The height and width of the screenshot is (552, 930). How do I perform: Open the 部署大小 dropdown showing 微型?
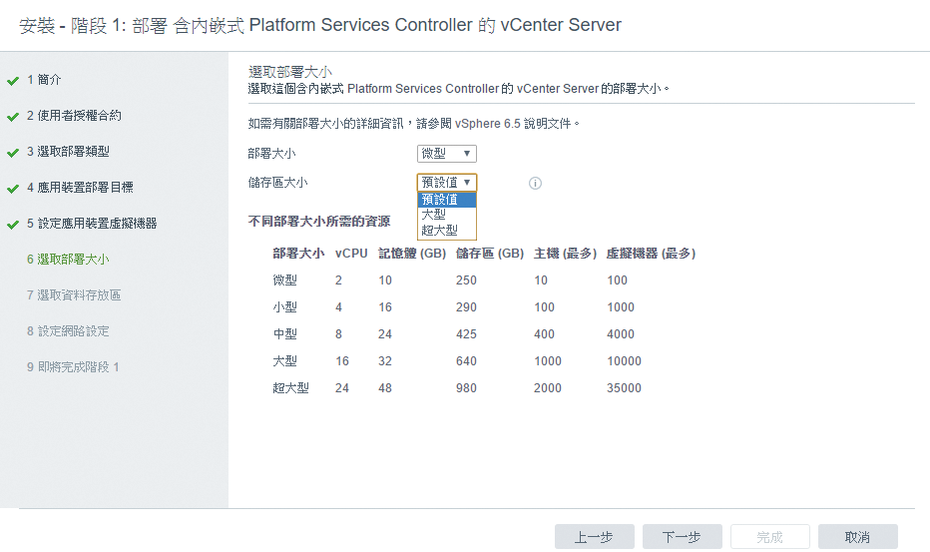point(447,154)
